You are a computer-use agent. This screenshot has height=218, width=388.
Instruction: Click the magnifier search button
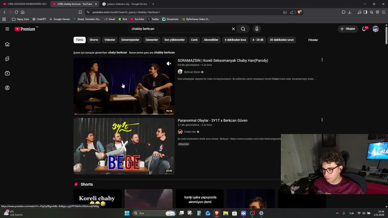[243, 29]
